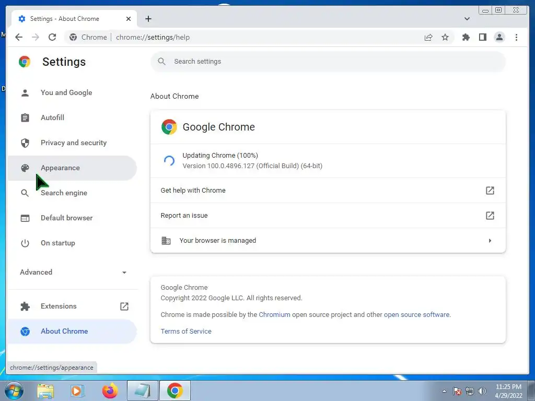
Task: Open Get help with Chrome
Action: 328,190
